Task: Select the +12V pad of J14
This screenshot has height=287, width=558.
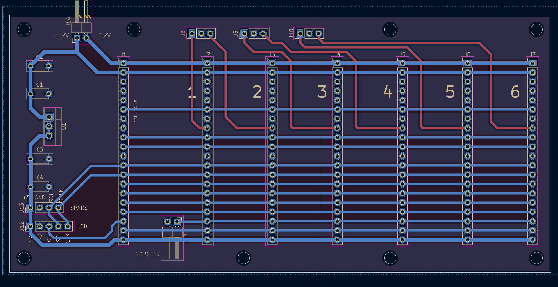Action: click(77, 38)
